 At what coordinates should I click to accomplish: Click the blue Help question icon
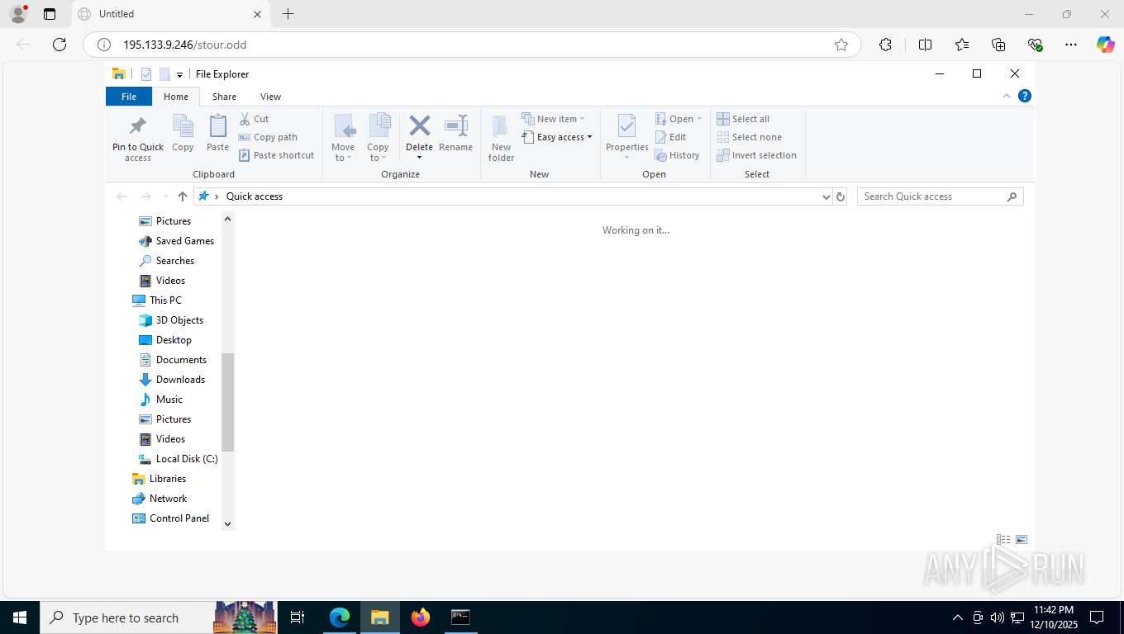[1025, 96]
